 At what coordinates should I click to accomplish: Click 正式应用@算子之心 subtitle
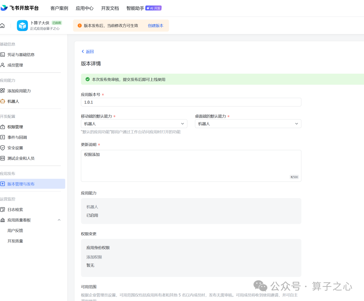click(45, 29)
